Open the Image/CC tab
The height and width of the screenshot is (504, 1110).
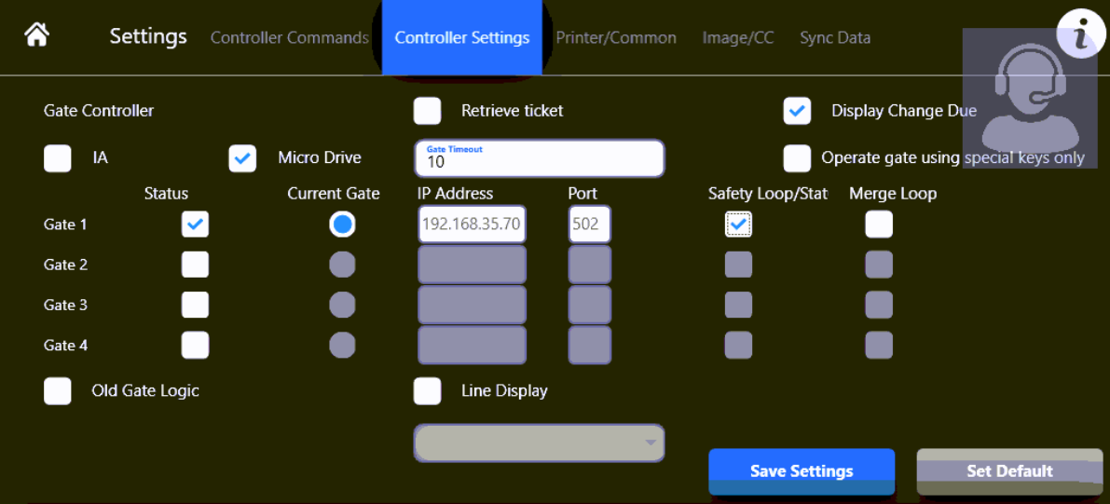(737, 37)
